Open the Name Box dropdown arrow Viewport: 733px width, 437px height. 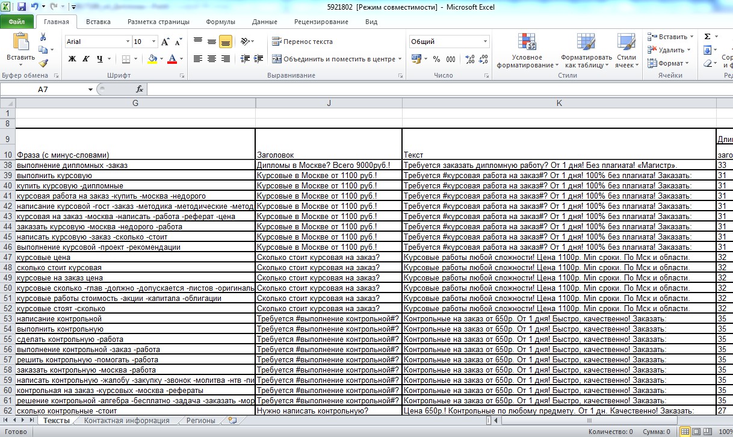click(91, 89)
